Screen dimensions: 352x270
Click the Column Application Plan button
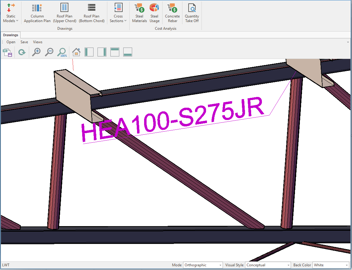pyautogui.click(x=37, y=13)
